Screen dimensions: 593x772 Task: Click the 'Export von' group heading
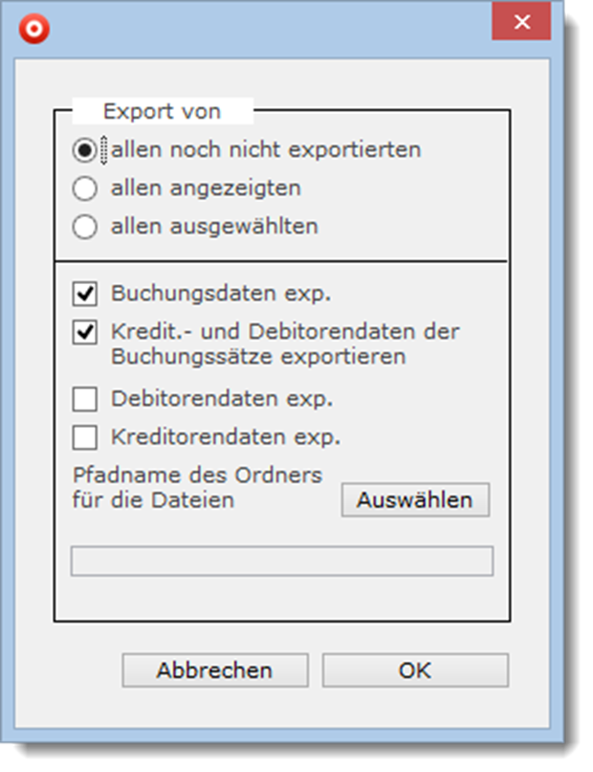tap(162, 111)
